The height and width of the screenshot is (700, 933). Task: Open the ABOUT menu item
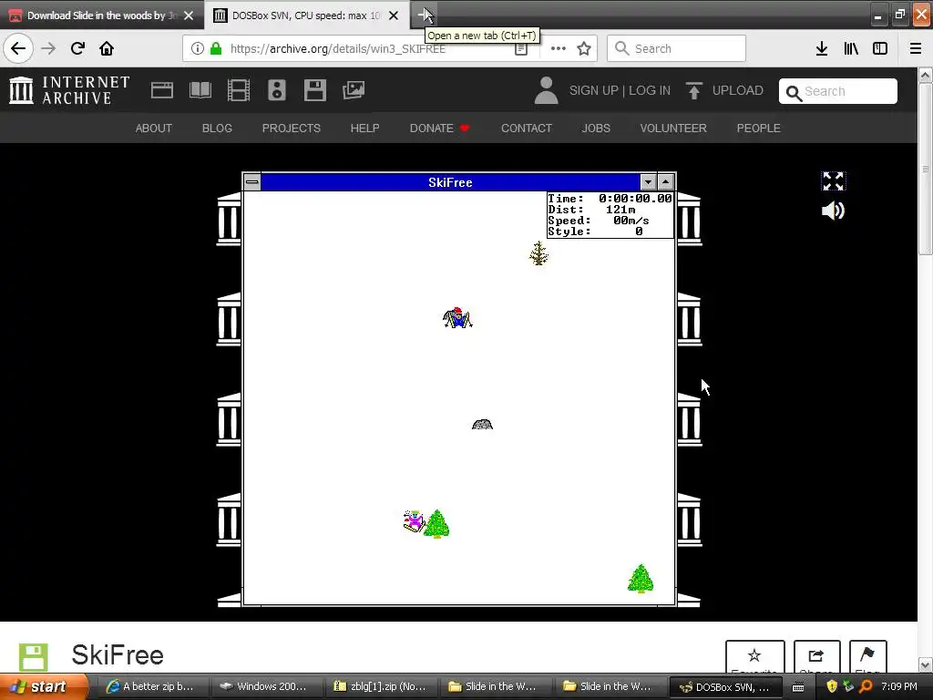[153, 128]
